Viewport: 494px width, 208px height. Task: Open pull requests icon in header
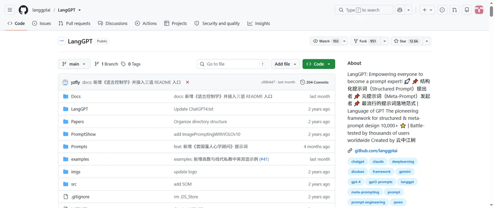(x=454, y=10)
